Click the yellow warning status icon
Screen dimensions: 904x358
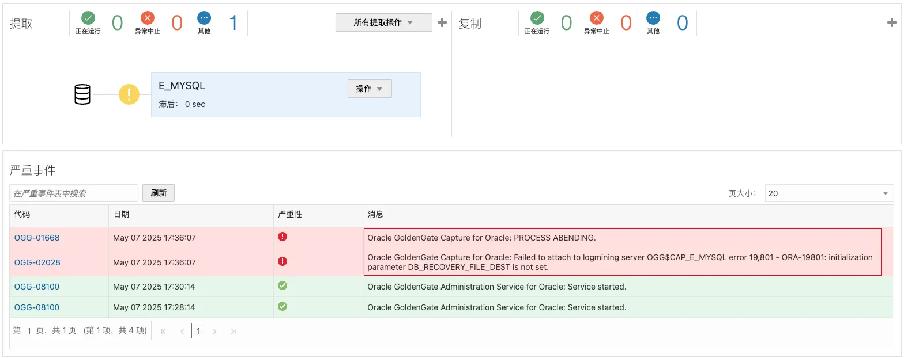tap(129, 94)
